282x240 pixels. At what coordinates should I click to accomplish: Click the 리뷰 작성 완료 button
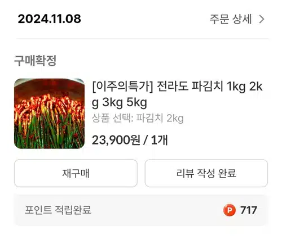click(x=206, y=173)
